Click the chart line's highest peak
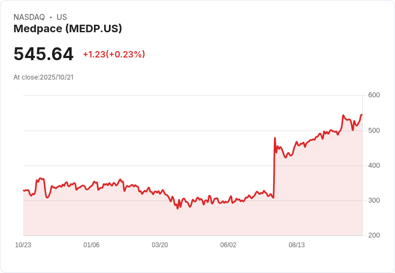Image resolution: width=395 pixels, height=273 pixels. point(343,115)
